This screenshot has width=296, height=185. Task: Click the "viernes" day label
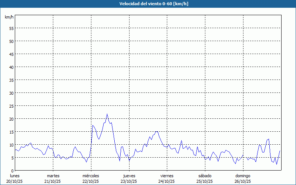coord(166,176)
